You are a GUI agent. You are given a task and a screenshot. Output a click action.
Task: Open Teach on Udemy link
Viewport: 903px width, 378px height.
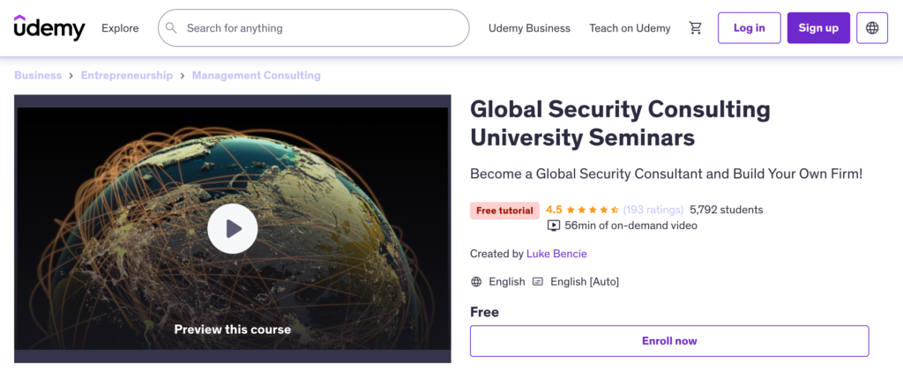(630, 28)
